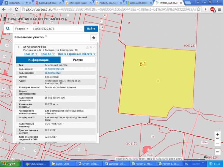Open taskbar item Залог. Сбер
The image size is (223, 167).
pos(62,164)
